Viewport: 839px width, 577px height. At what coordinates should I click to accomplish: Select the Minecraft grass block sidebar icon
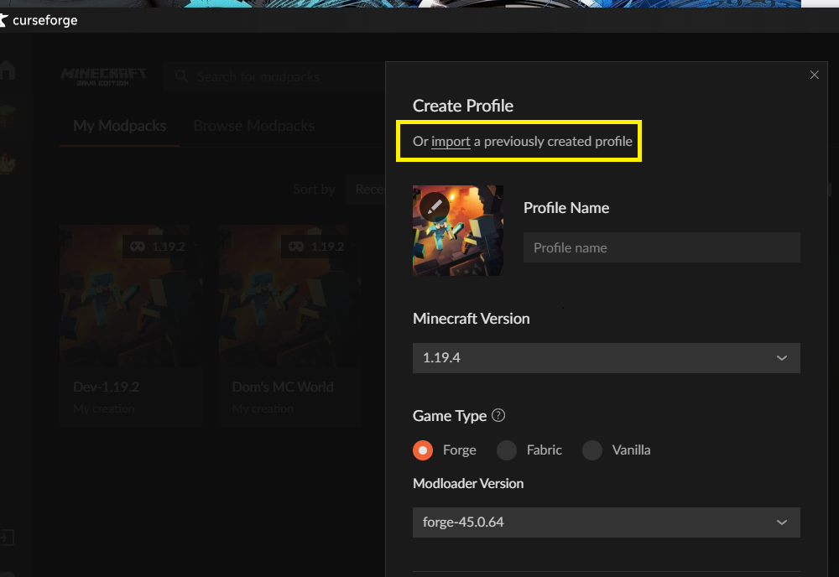8,116
